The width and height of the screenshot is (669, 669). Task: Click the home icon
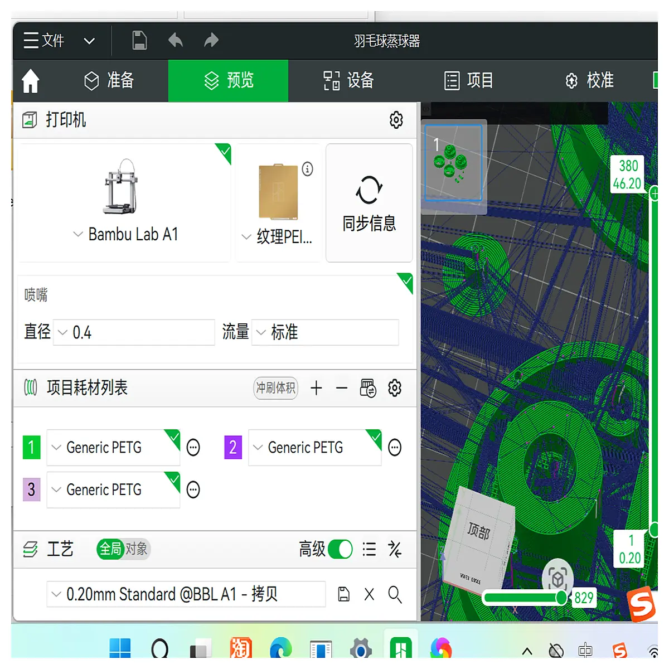31,81
